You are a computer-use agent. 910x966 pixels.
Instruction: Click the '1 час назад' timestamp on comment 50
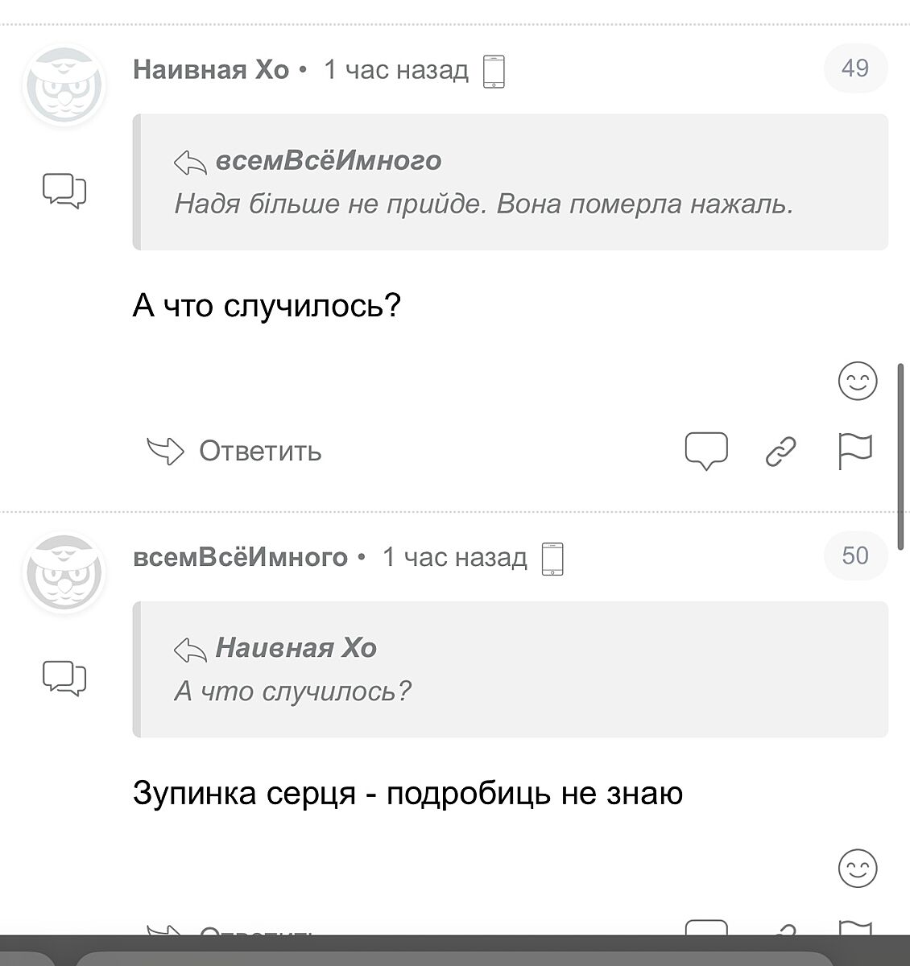(454, 557)
